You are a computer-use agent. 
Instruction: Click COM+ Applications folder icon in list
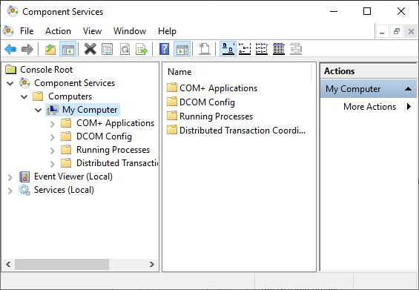[172, 88]
